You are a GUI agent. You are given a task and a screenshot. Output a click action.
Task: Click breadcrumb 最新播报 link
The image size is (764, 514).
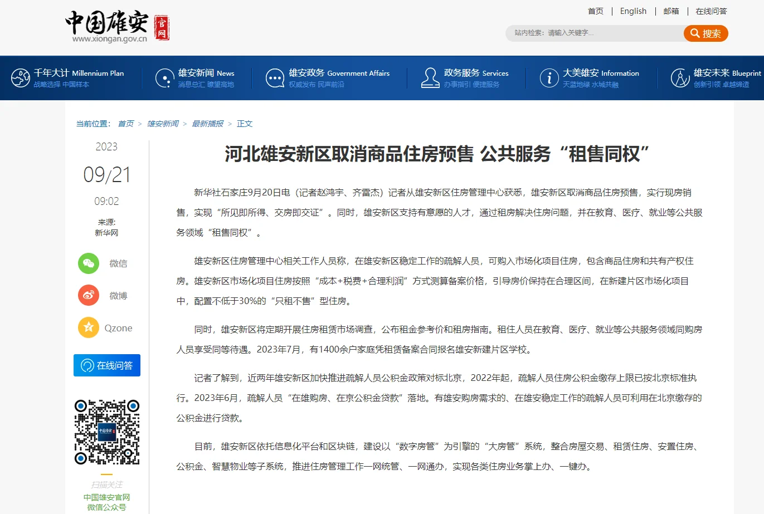point(208,124)
